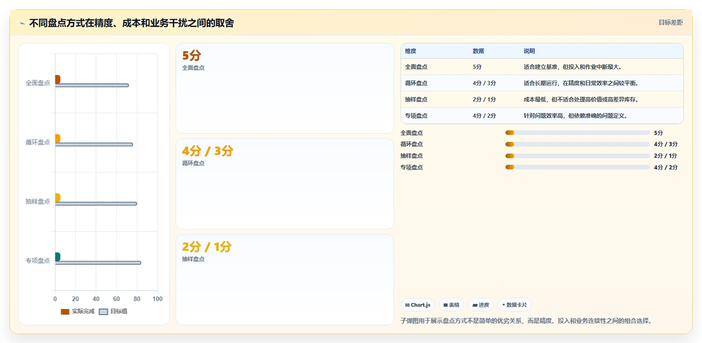Open the 2分 / 1分 抽样盘点 data card
The height and width of the screenshot is (343, 702).
285,280
